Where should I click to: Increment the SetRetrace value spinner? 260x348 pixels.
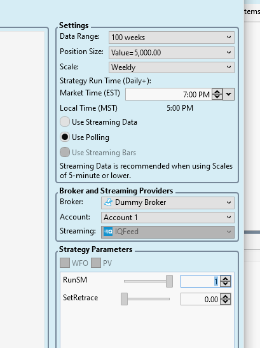click(x=226, y=296)
